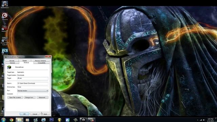Confirm the dialog with OK
217x122 pixels.
(24, 114)
